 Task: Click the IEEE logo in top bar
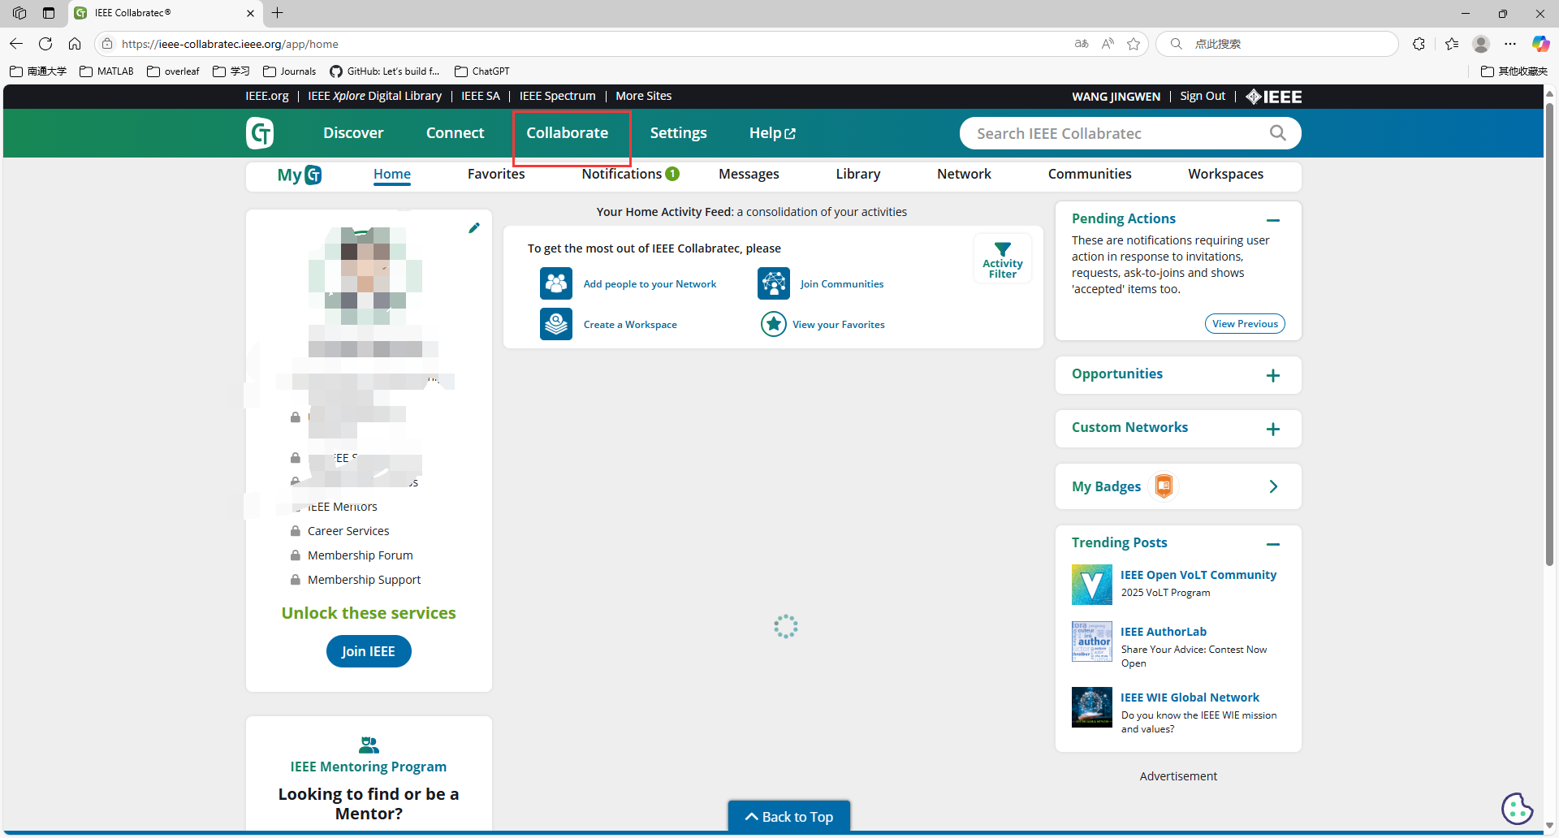[x=1274, y=97]
